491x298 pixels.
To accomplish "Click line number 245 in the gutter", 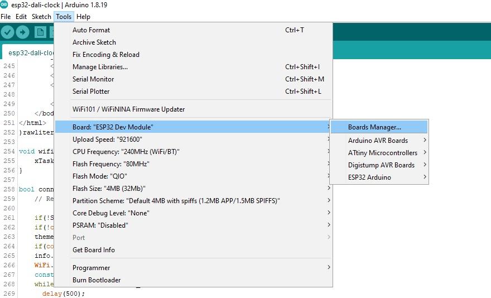I will coord(9,66).
